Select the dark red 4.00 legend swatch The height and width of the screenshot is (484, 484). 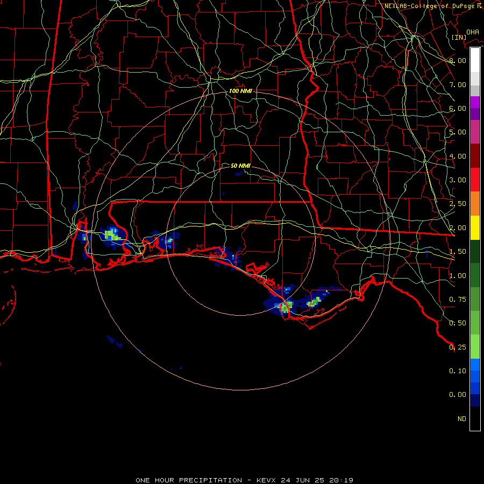[475, 155]
